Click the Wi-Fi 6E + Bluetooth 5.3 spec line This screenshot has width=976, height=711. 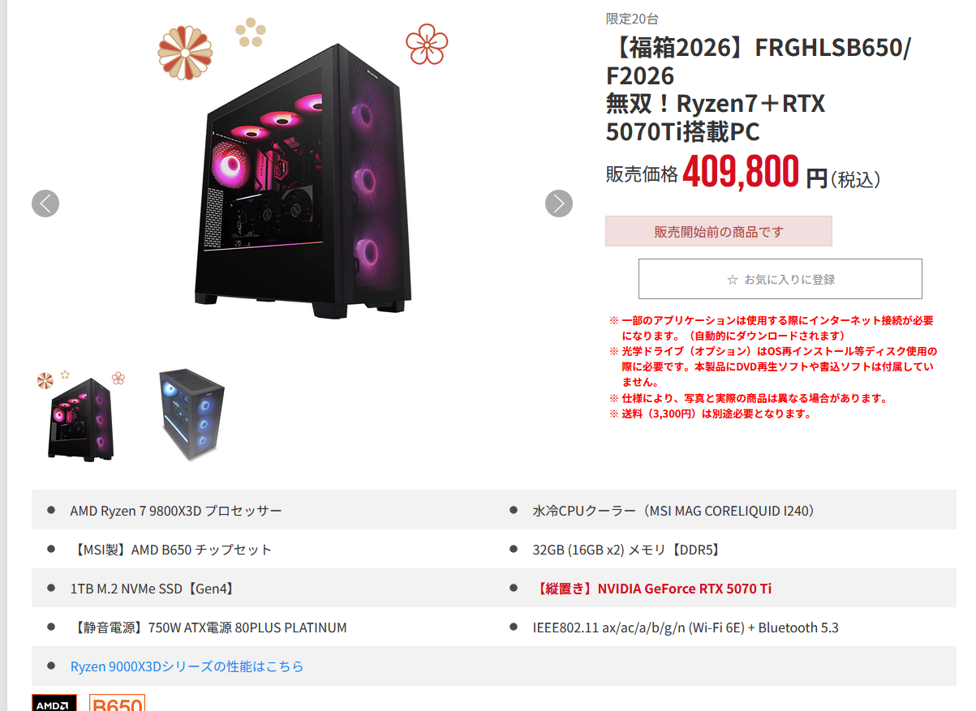686,627
